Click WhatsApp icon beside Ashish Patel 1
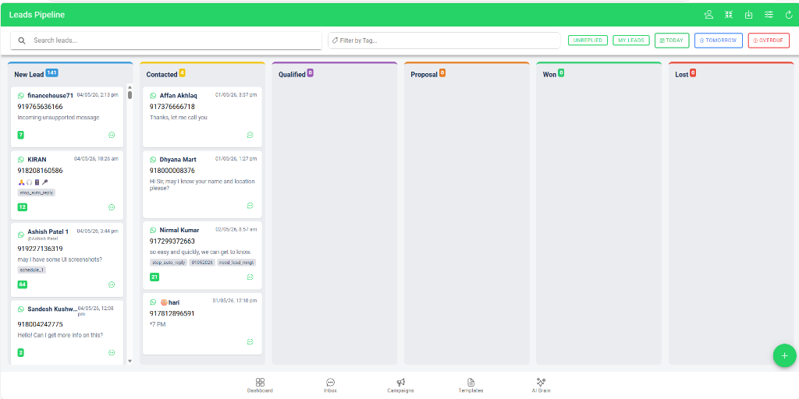This screenshot has width=799, height=399. (21, 235)
